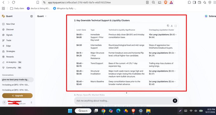Open the Trade page
The height and width of the screenshot is (115, 216).
(7, 40)
